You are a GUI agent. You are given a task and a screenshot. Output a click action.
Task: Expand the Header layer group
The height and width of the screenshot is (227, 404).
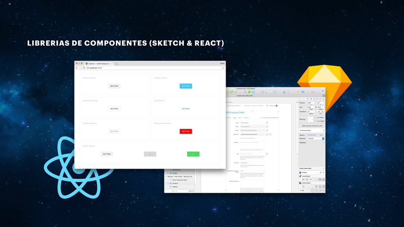(x=168, y=173)
